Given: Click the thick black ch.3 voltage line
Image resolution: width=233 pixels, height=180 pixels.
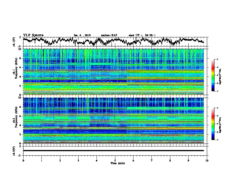Looking at the screenshot, I should 113,151.
